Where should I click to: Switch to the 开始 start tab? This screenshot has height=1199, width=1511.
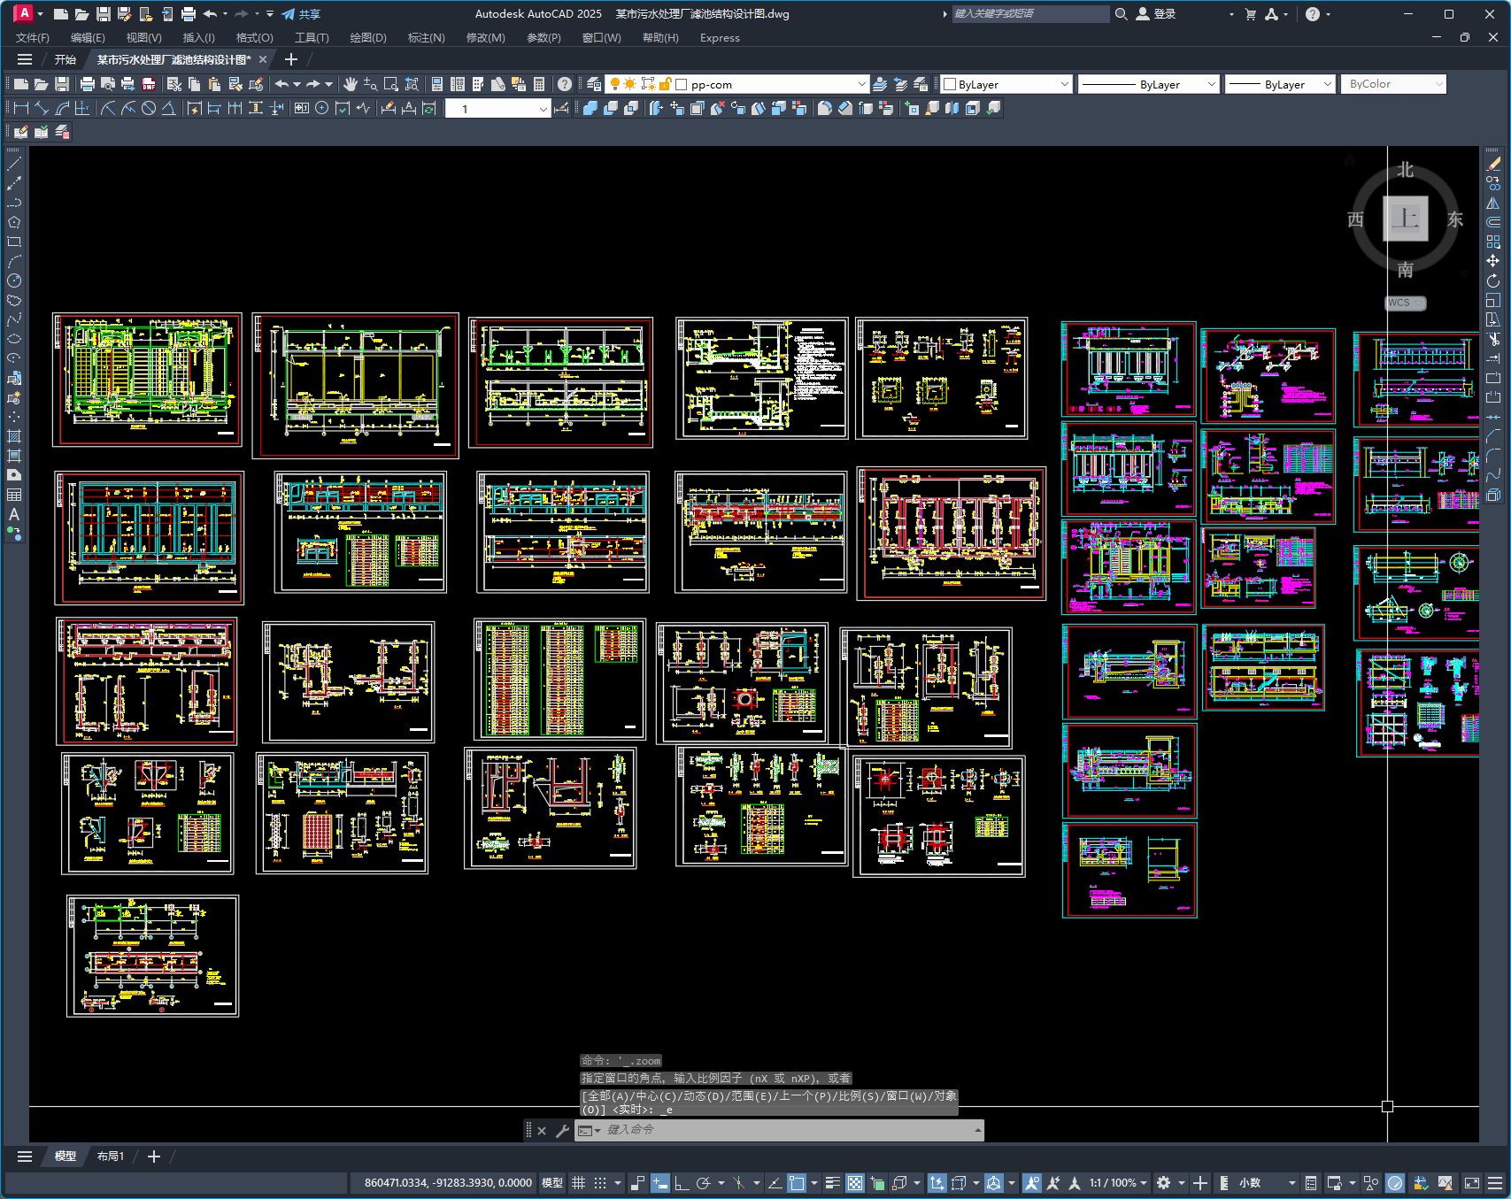coord(66,59)
